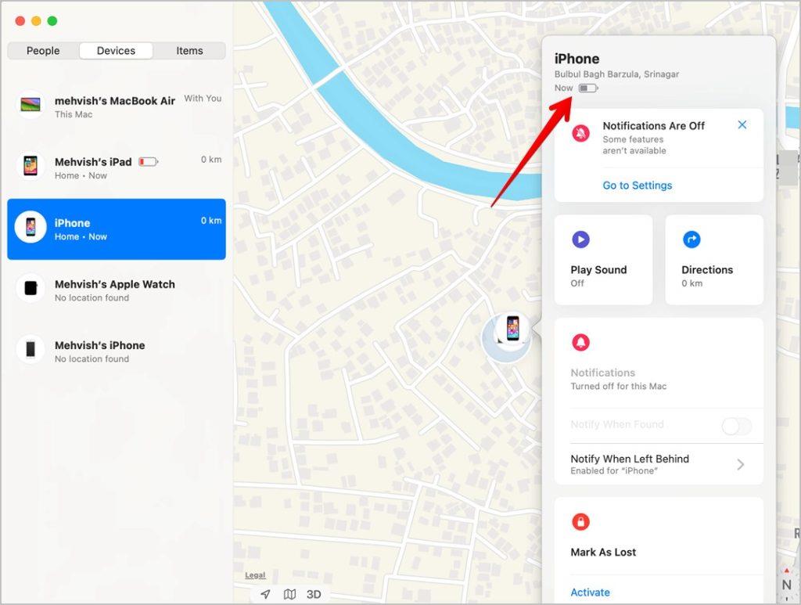Viewport: 801px width, 605px height.
Task: Toggle Notify When Found switch
Action: (736, 425)
